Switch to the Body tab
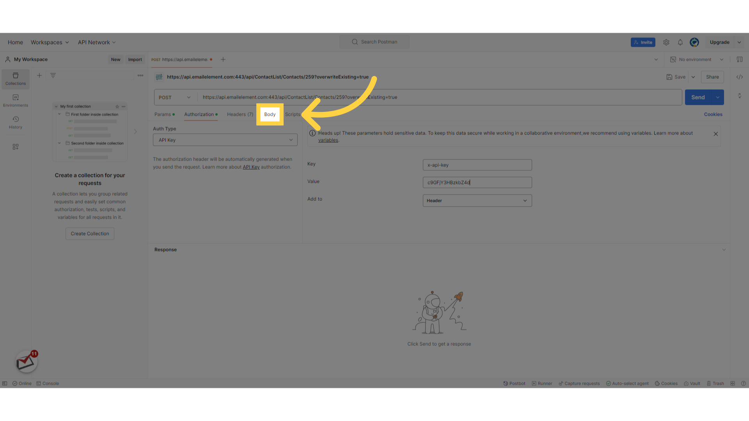 [x=270, y=115]
